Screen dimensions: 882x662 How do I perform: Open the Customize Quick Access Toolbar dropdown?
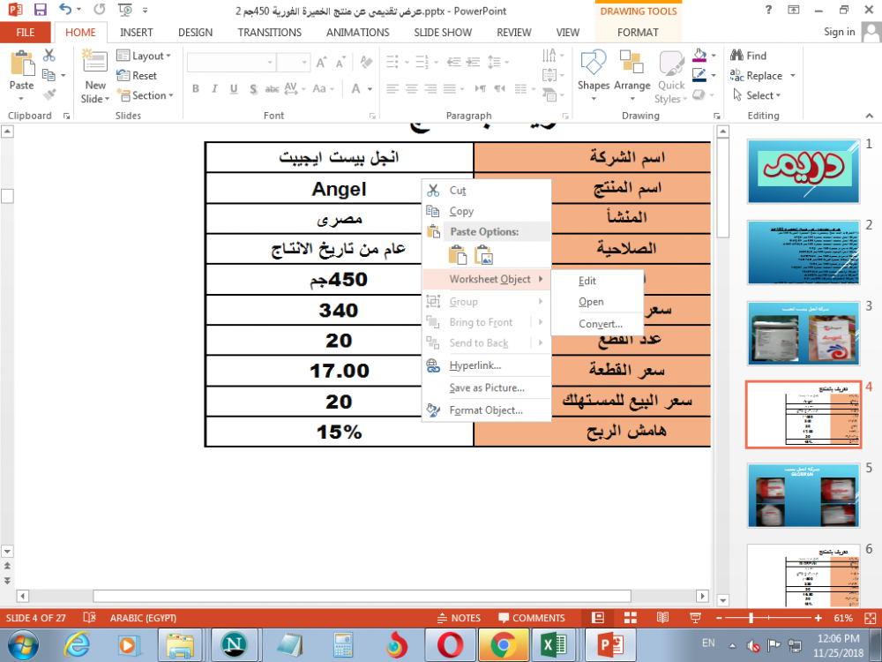(x=146, y=10)
